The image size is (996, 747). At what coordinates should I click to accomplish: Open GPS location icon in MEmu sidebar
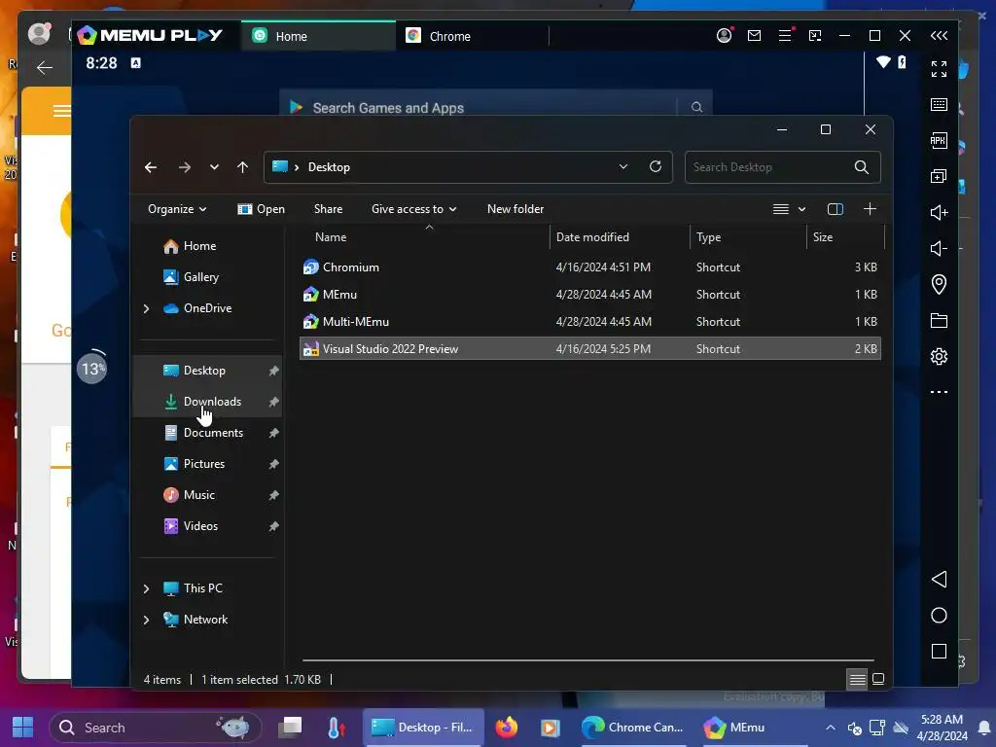(939, 284)
